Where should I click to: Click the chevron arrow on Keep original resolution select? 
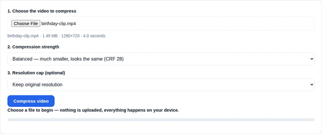(x=312, y=84)
